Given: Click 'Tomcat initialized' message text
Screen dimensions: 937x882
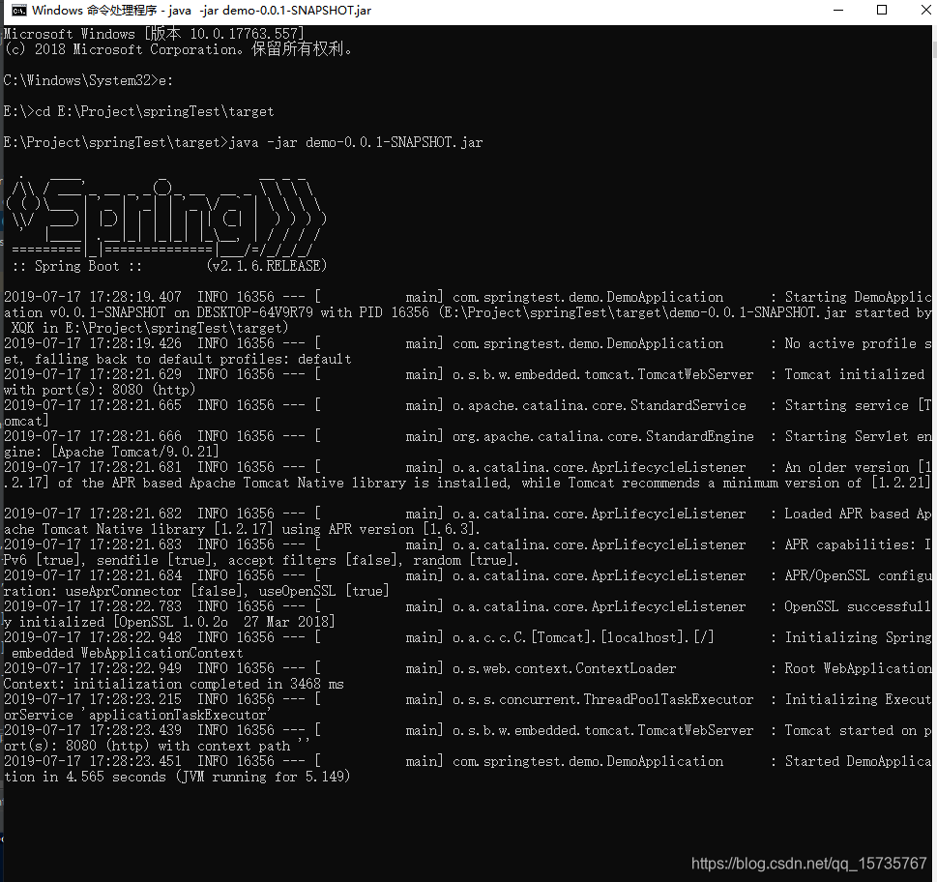Looking at the screenshot, I should [x=855, y=374].
